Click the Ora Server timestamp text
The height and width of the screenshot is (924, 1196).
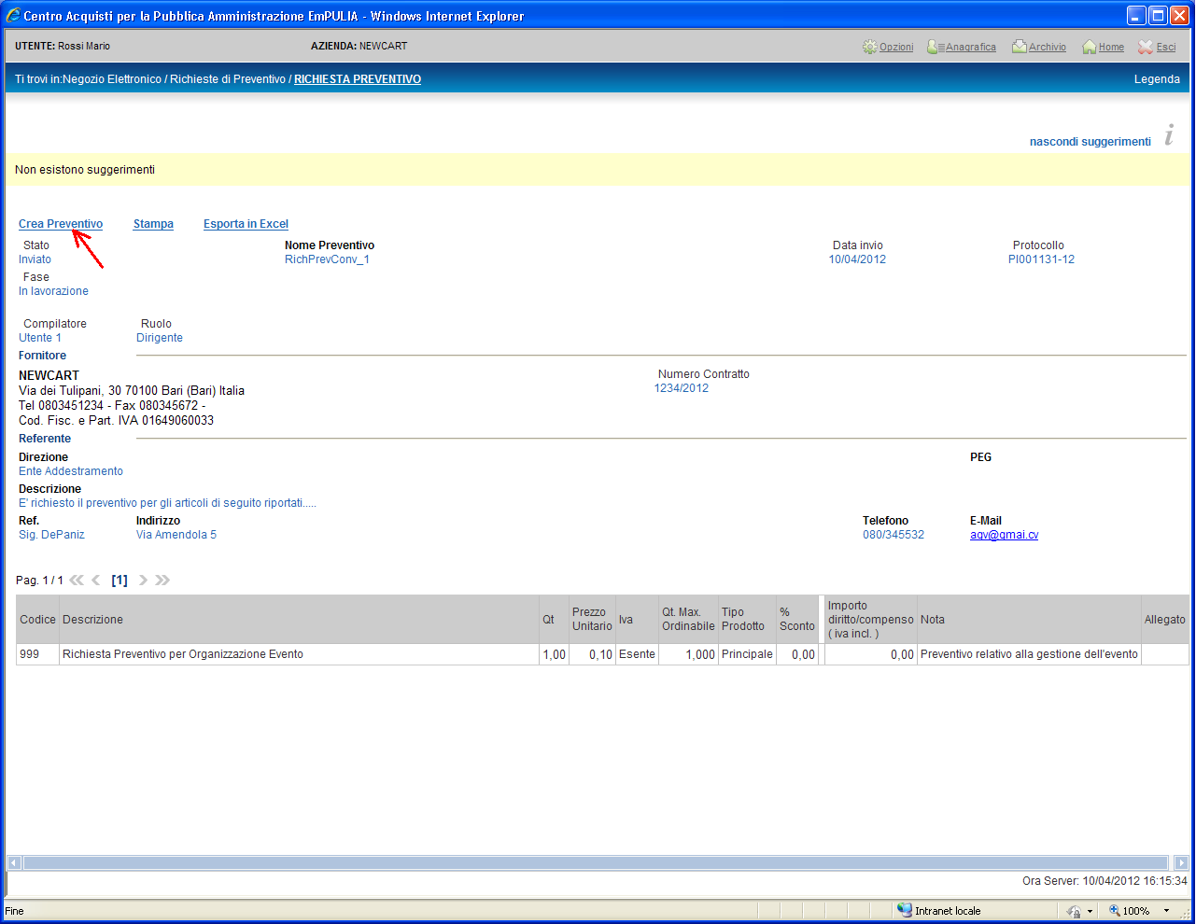tap(1105, 881)
